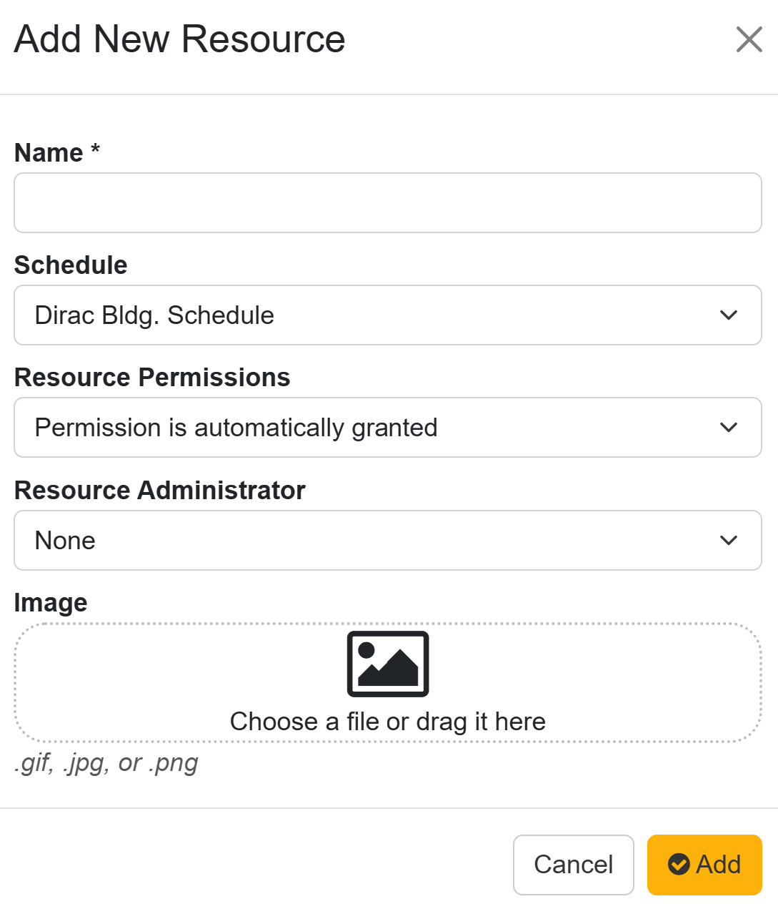Click the Resource Permissions chevron arrow

click(x=729, y=428)
